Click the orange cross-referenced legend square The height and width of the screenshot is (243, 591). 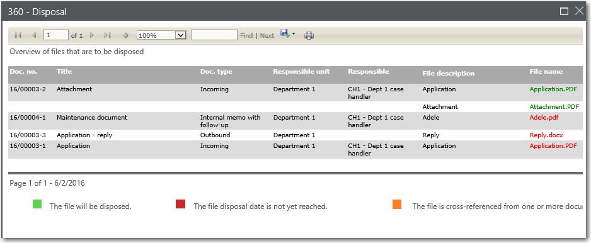click(397, 204)
